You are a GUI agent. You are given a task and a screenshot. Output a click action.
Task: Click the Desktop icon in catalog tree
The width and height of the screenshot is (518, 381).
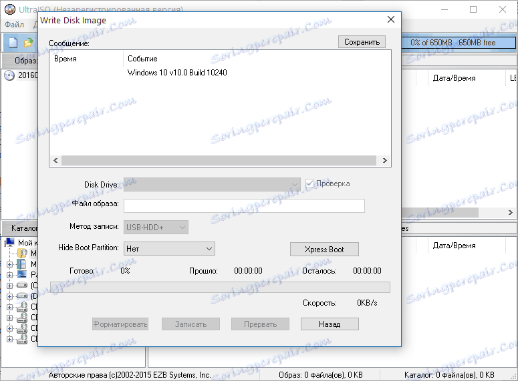click(x=22, y=274)
